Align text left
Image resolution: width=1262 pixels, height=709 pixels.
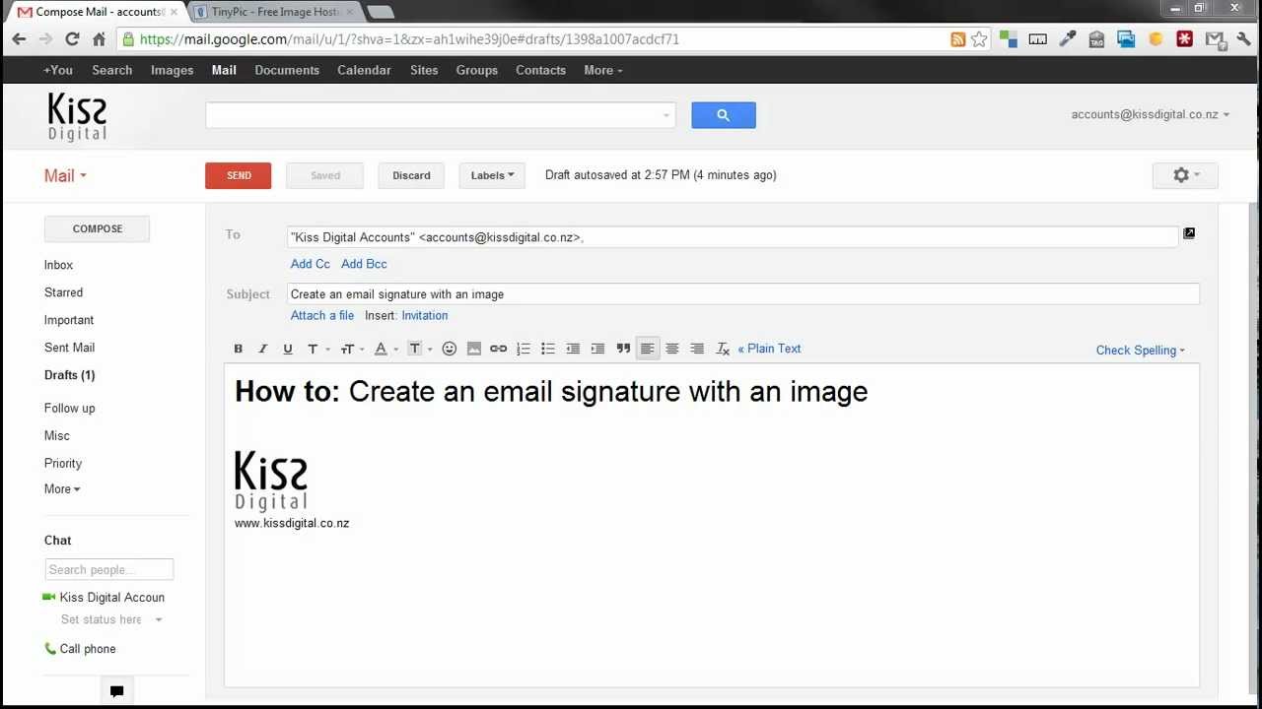(648, 349)
